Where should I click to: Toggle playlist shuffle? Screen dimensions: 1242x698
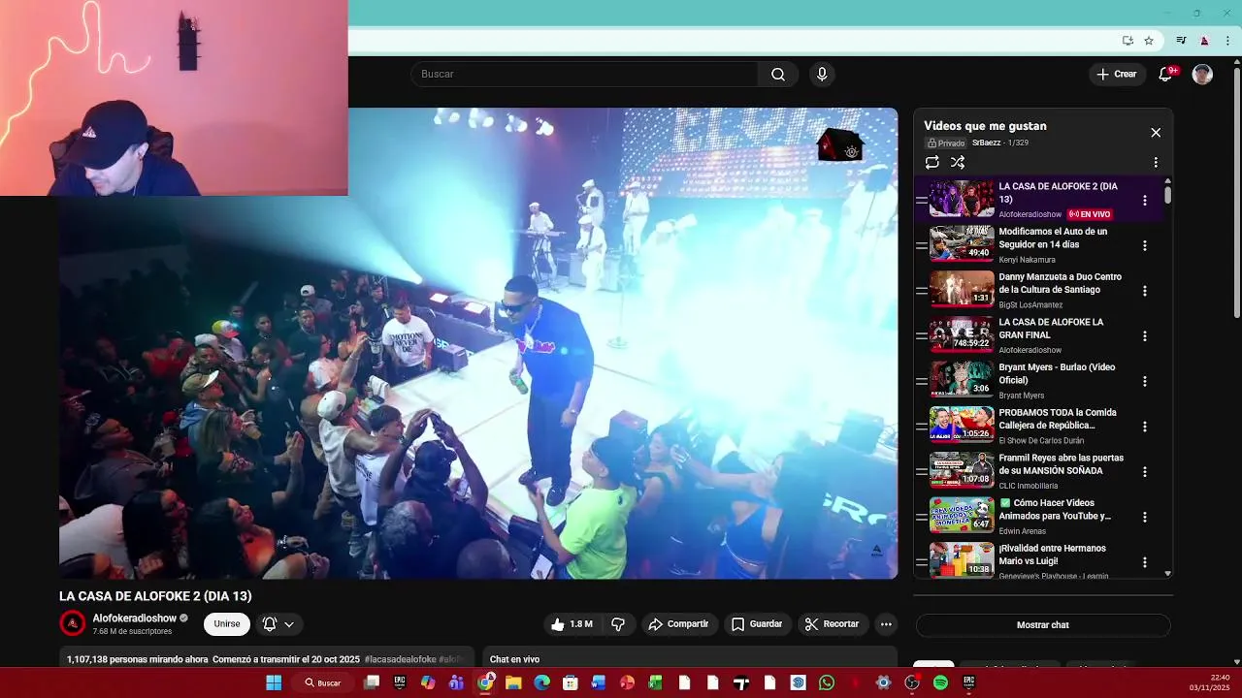pyautogui.click(x=958, y=163)
